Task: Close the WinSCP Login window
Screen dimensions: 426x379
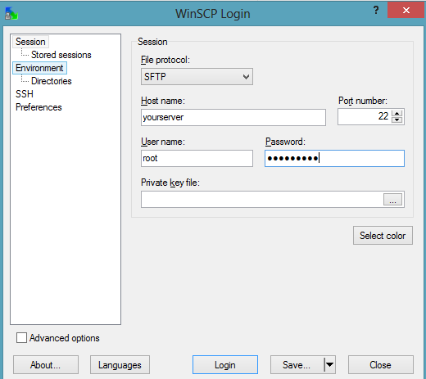Action: [406, 11]
